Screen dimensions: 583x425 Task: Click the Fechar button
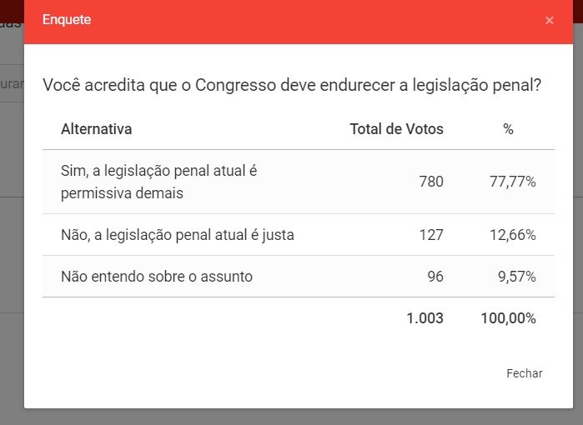pos(524,373)
